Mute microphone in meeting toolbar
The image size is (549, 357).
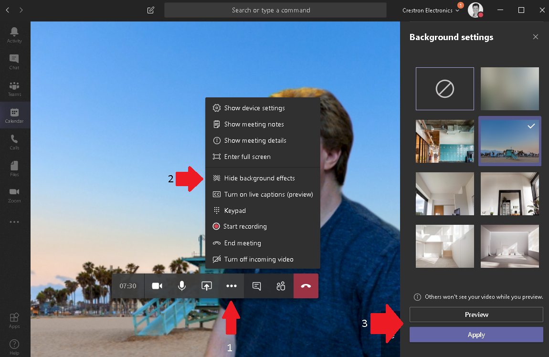pos(181,286)
